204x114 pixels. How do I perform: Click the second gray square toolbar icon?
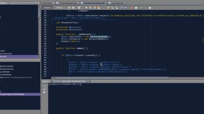tap(79, 8)
